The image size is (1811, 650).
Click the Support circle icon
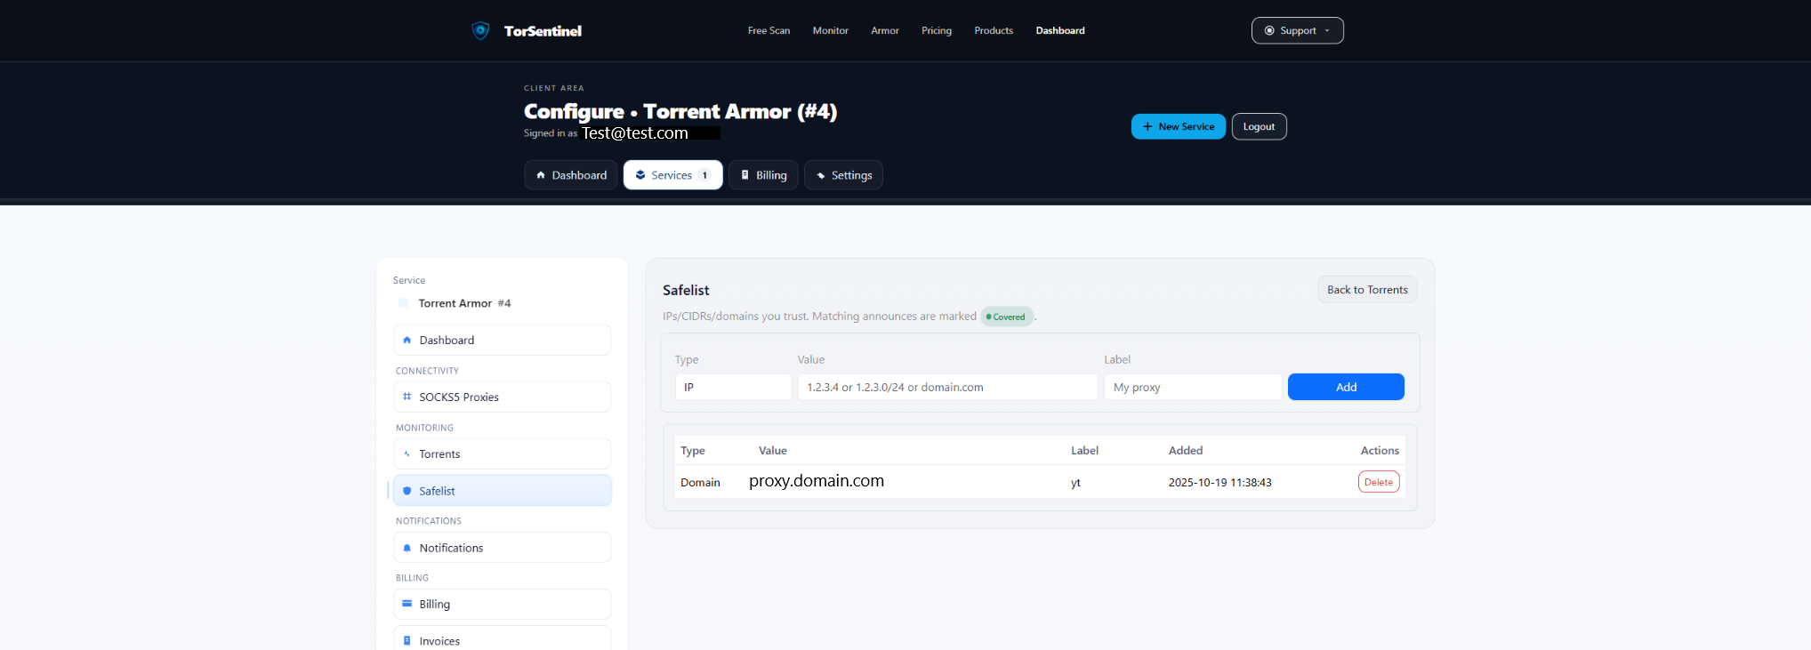click(1269, 30)
